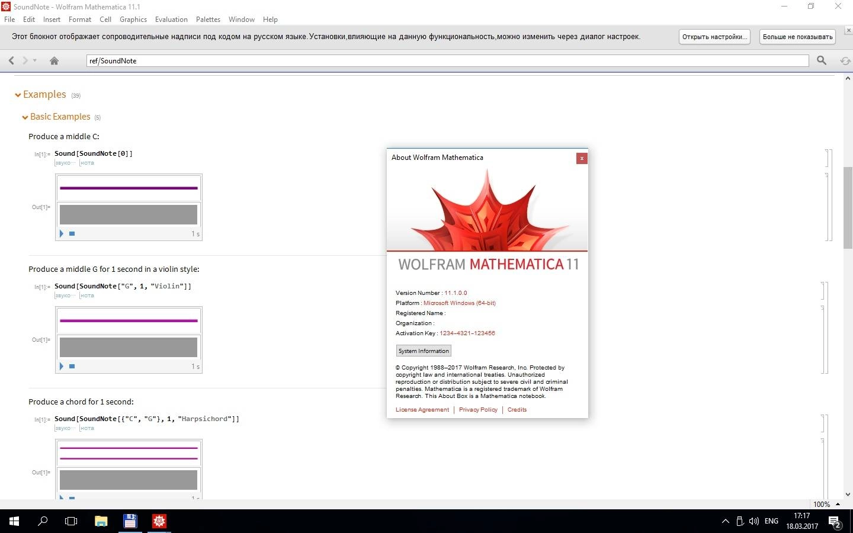Play the middle C sound output
The height and width of the screenshot is (533, 853).
click(x=61, y=234)
